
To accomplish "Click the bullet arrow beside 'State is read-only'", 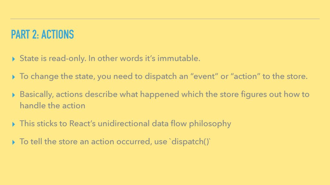I will click(14, 59).
